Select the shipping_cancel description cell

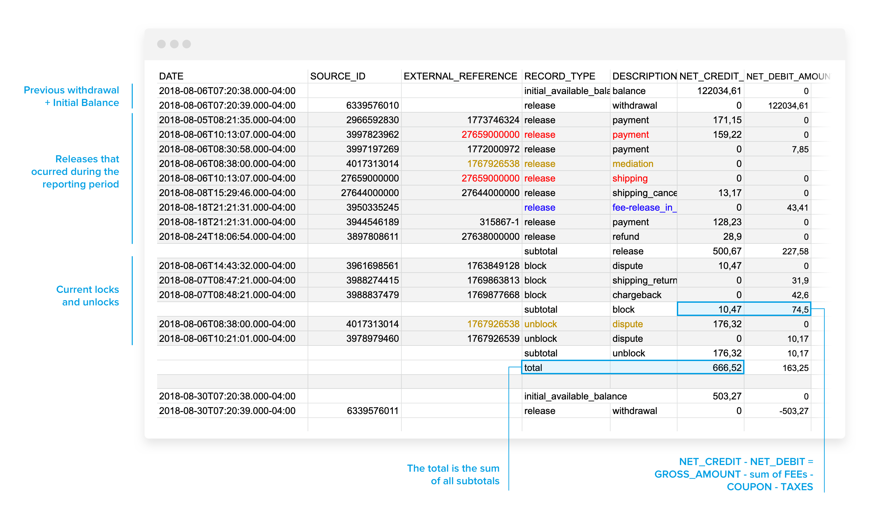click(644, 193)
